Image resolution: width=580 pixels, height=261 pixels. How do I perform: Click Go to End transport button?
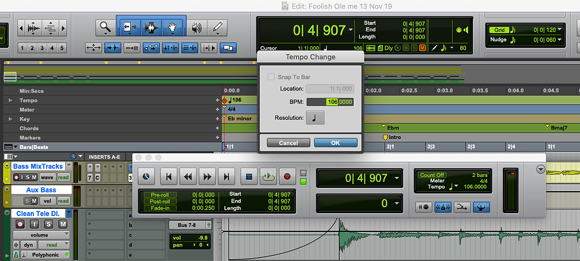pyautogui.click(x=227, y=177)
